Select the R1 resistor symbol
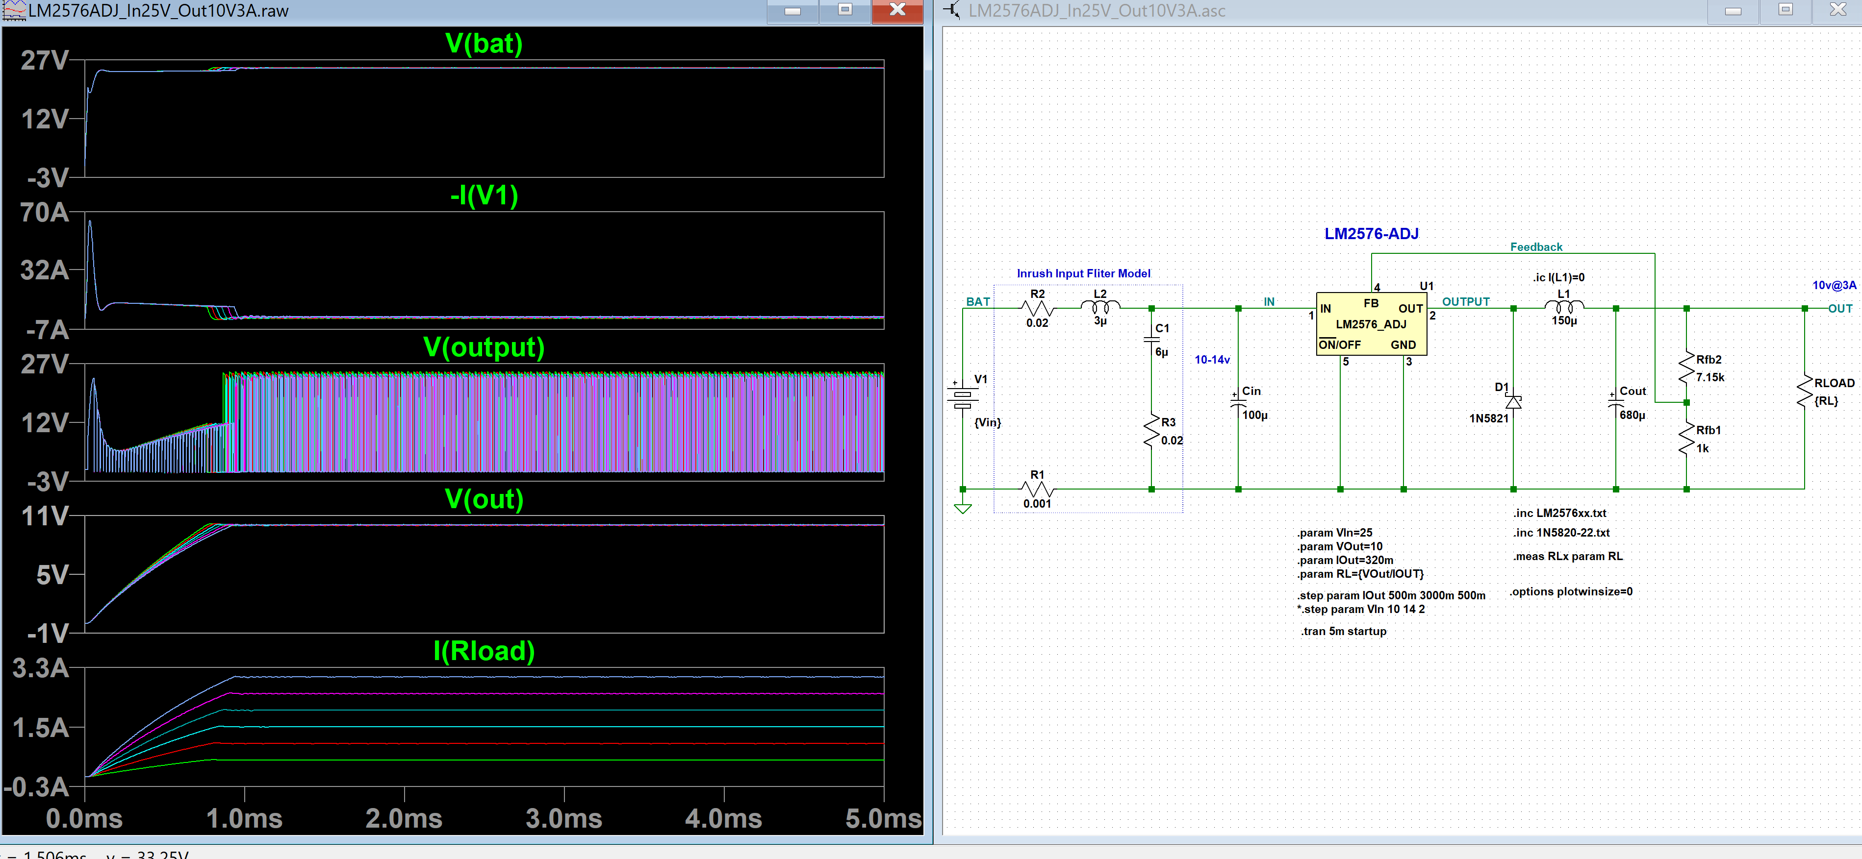Image resolution: width=1862 pixels, height=859 pixels. point(1038,489)
